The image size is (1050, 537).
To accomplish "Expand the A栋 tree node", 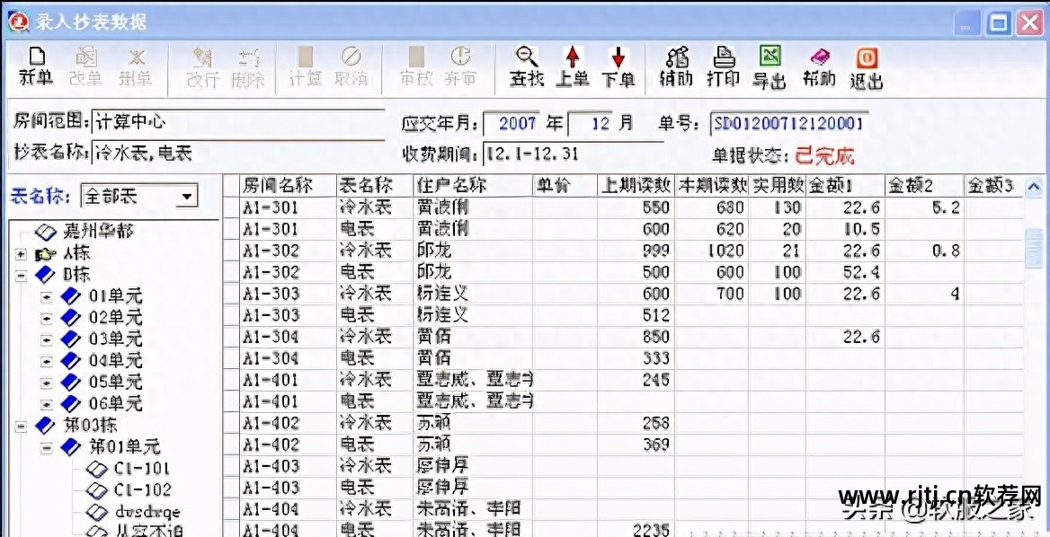I will [x=21, y=254].
